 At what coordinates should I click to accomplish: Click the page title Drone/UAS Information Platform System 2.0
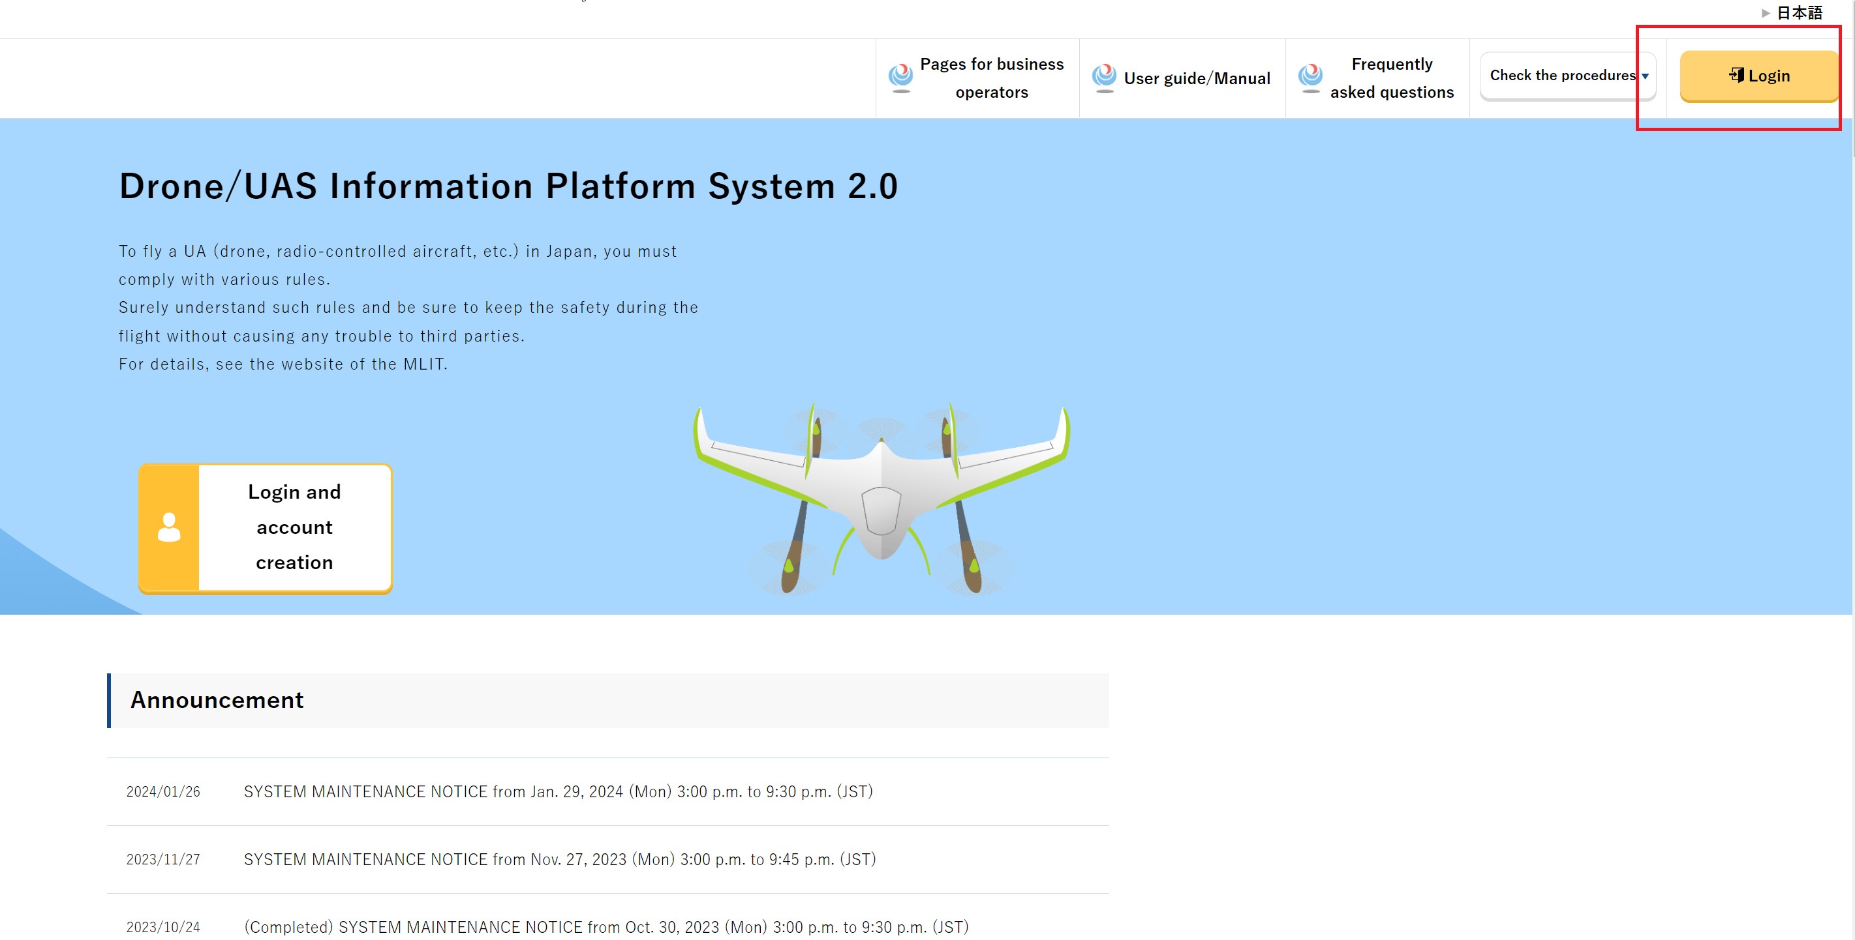[x=508, y=186]
